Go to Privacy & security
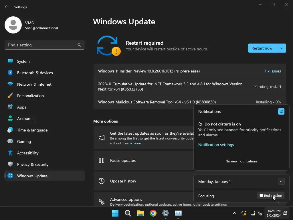This screenshot has height=220, width=293. tap(44, 164)
